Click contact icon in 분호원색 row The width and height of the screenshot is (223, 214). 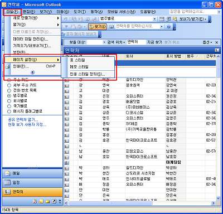pyautogui.click(x=67, y=85)
